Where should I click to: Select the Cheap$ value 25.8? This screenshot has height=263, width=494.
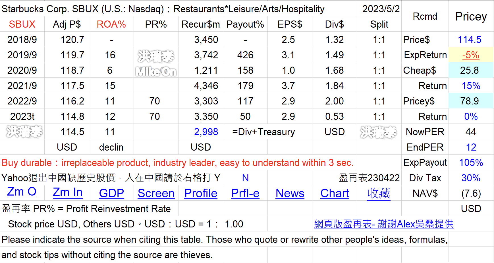pyautogui.click(x=471, y=70)
